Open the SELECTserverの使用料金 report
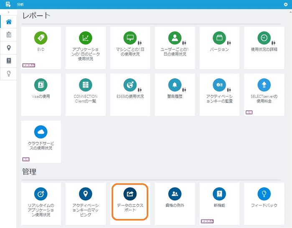Screen dimensions: 292x228 point(264,95)
